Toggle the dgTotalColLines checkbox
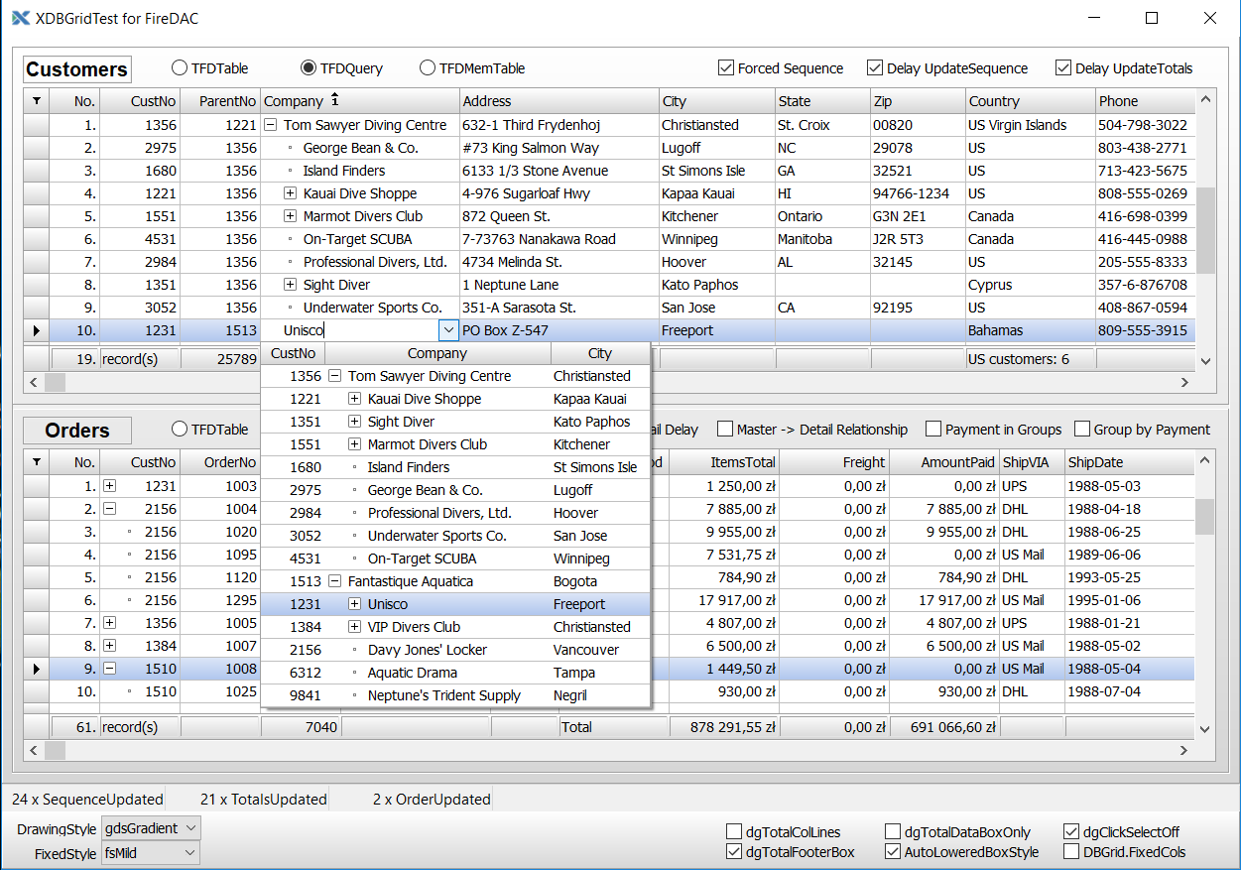 pyautogui.click(x=734, y=832)
